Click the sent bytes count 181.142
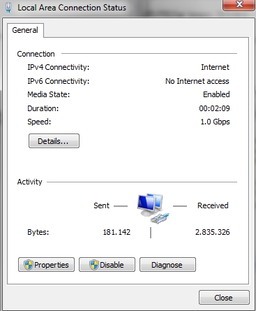Screen dimensions: 256x311 pos(116,232)
